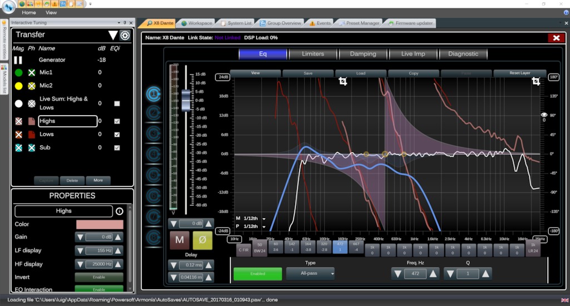The width and height of the screenshot is (570, 306).
Task: Toggle Mic1 magnitude green circle
Action: 18,73
